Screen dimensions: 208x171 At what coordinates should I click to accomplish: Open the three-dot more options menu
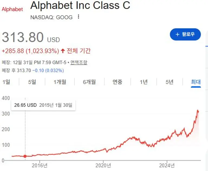click(79, 17)
